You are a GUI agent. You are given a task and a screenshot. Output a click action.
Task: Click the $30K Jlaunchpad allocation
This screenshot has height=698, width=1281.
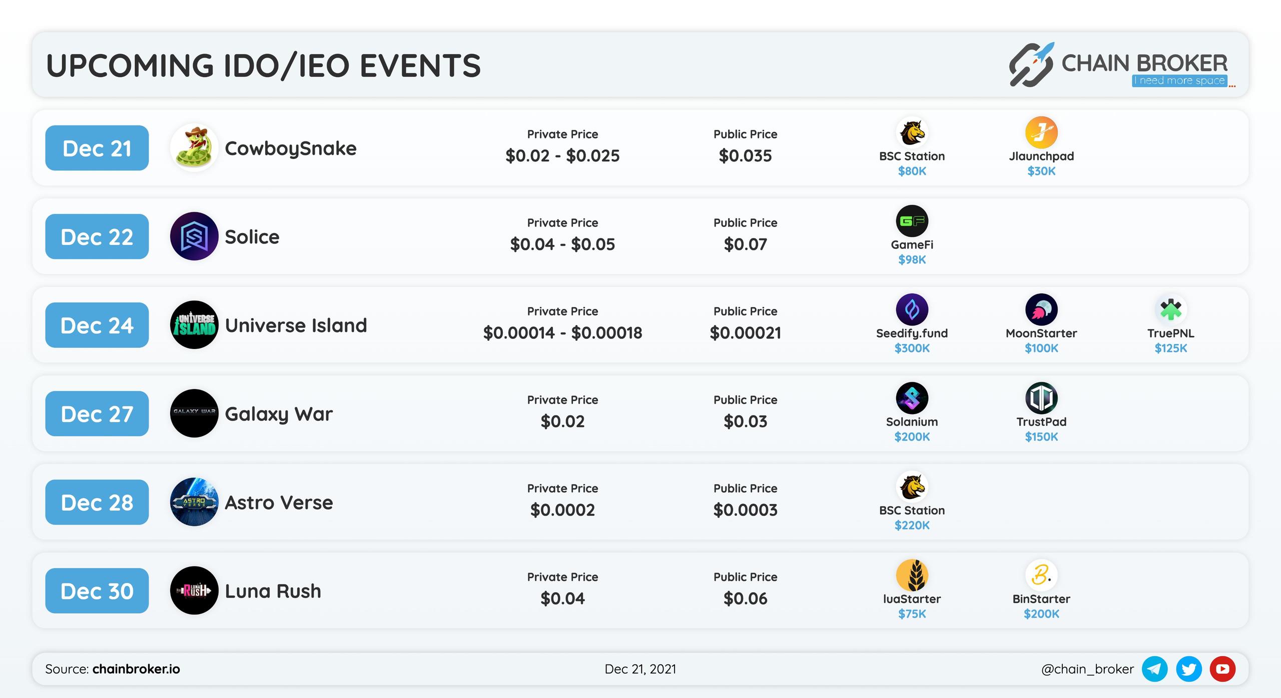pyautogui.click(x=1041, y=171)
